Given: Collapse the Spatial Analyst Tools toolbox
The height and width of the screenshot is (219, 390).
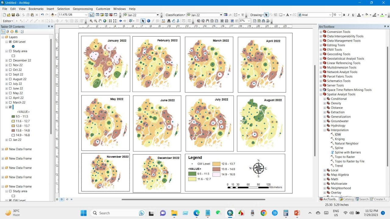Looking at the screenshot, I should pyautogui.click(x=321, y=94).
